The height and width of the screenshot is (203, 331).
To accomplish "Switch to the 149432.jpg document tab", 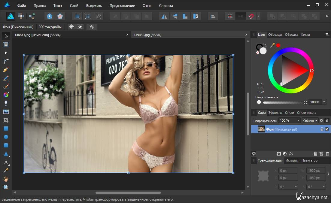I will (x=147, y=35).
